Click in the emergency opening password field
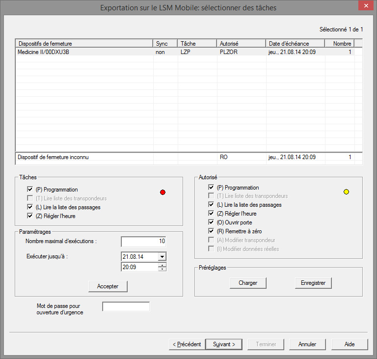The image size is (377, 359). 126,307
